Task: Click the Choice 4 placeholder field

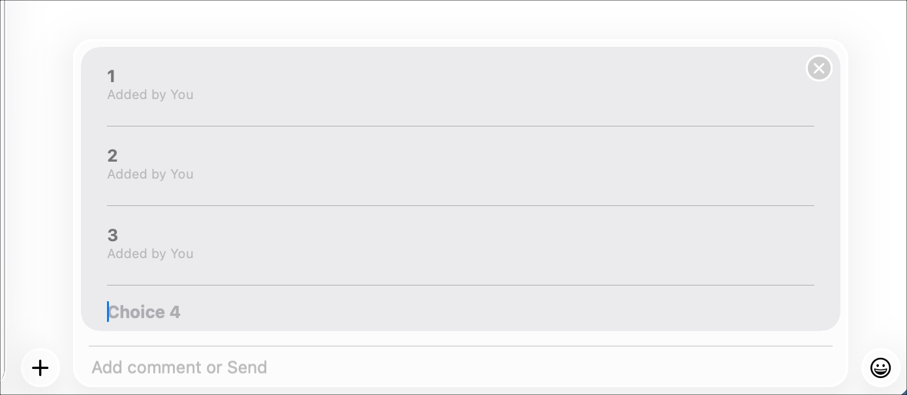Action: (145, 312)
